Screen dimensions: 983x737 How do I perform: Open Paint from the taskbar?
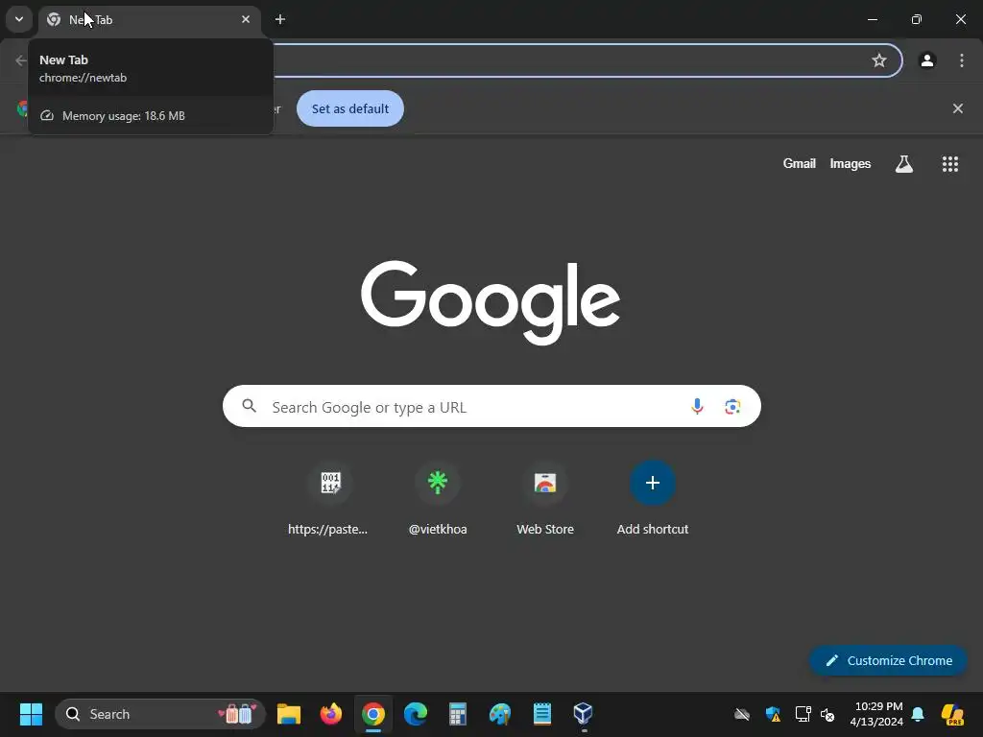coord(499,714)
